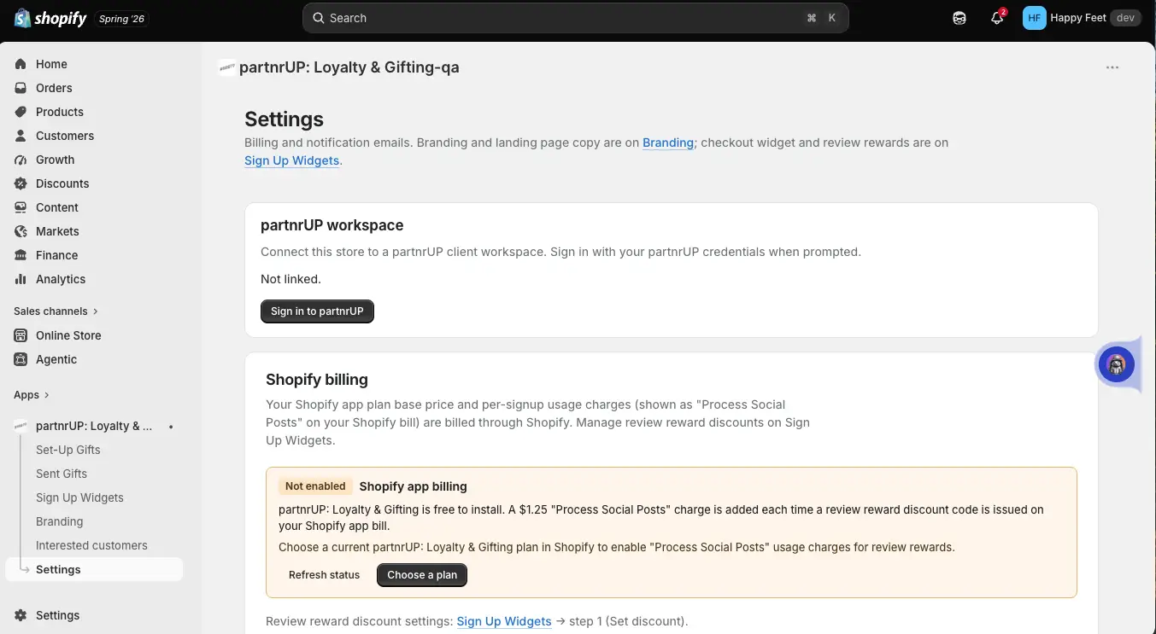Image resolution: width=1156 pixels, height=634 pixels.
Task: Follow Sign Up Widgets link under Settings heading
Action: pyautogui.click(x=292, y=160)
